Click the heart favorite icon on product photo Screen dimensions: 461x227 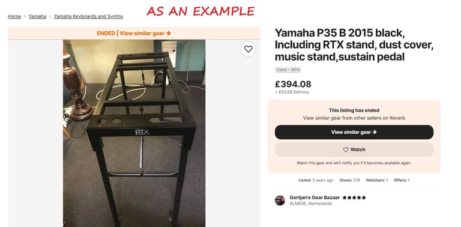click(x=248, y=49)
